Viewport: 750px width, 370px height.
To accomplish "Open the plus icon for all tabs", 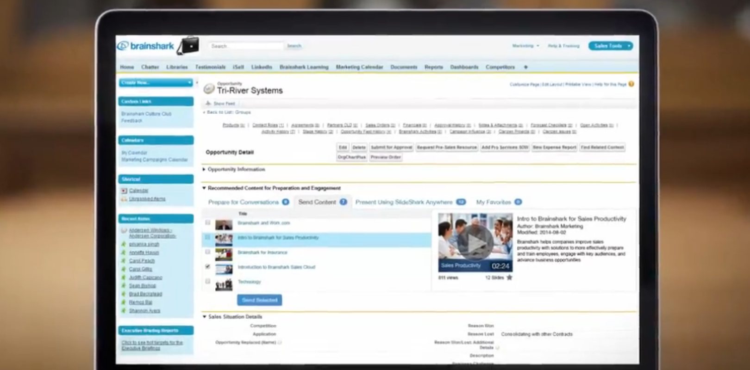I will (525, 67).
